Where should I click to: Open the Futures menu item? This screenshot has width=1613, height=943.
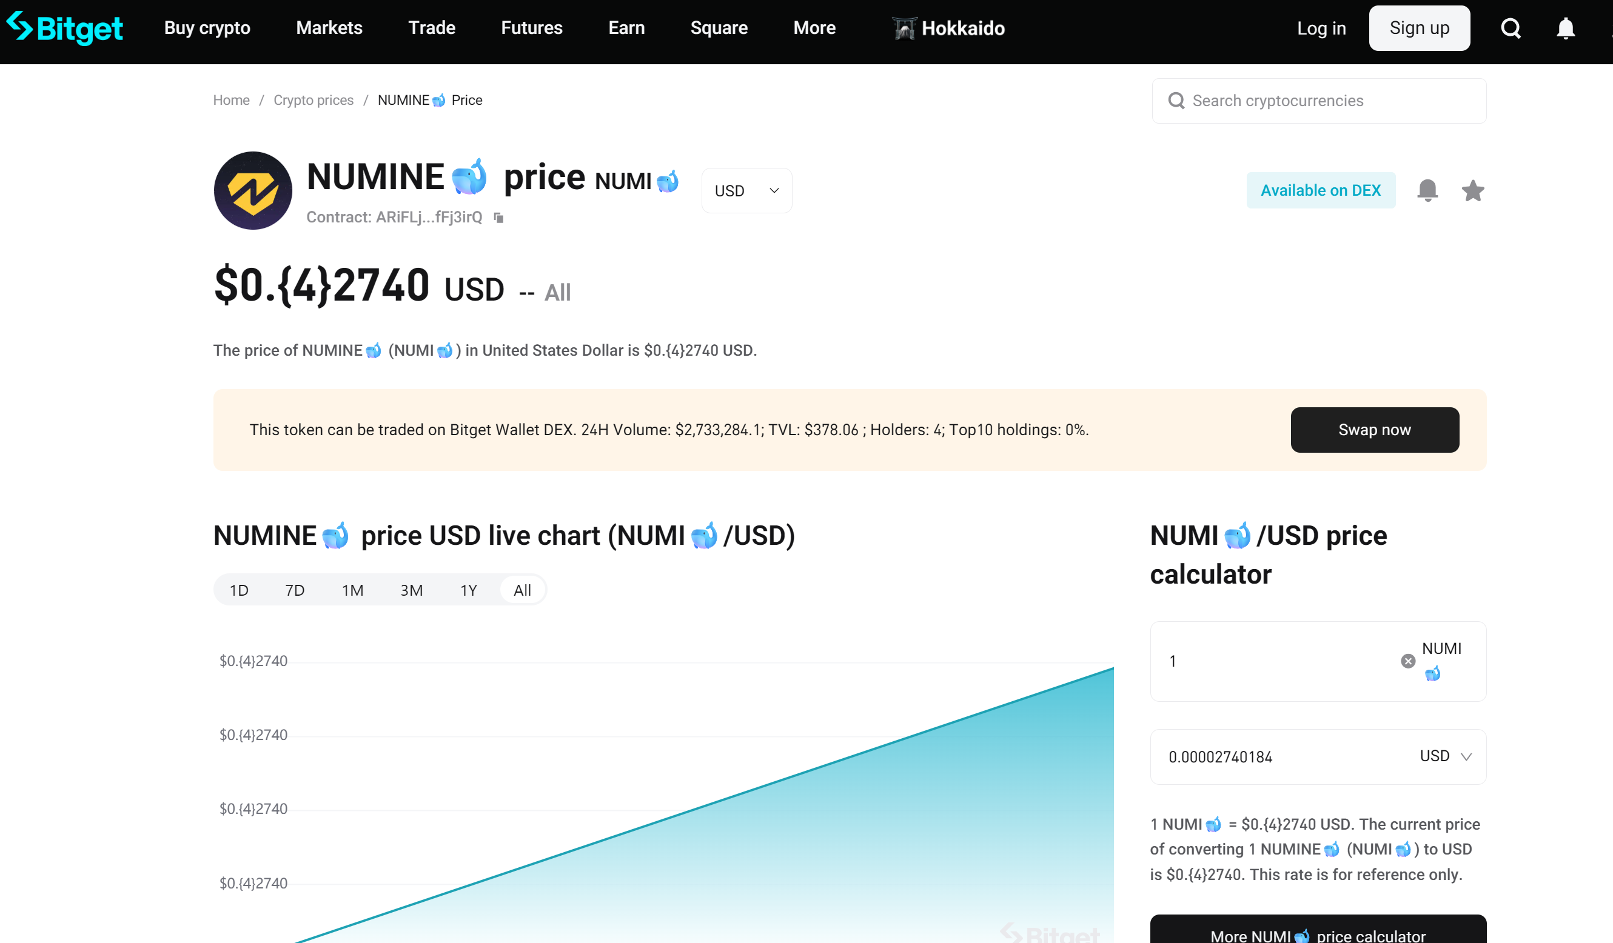[x=531, y=28]
